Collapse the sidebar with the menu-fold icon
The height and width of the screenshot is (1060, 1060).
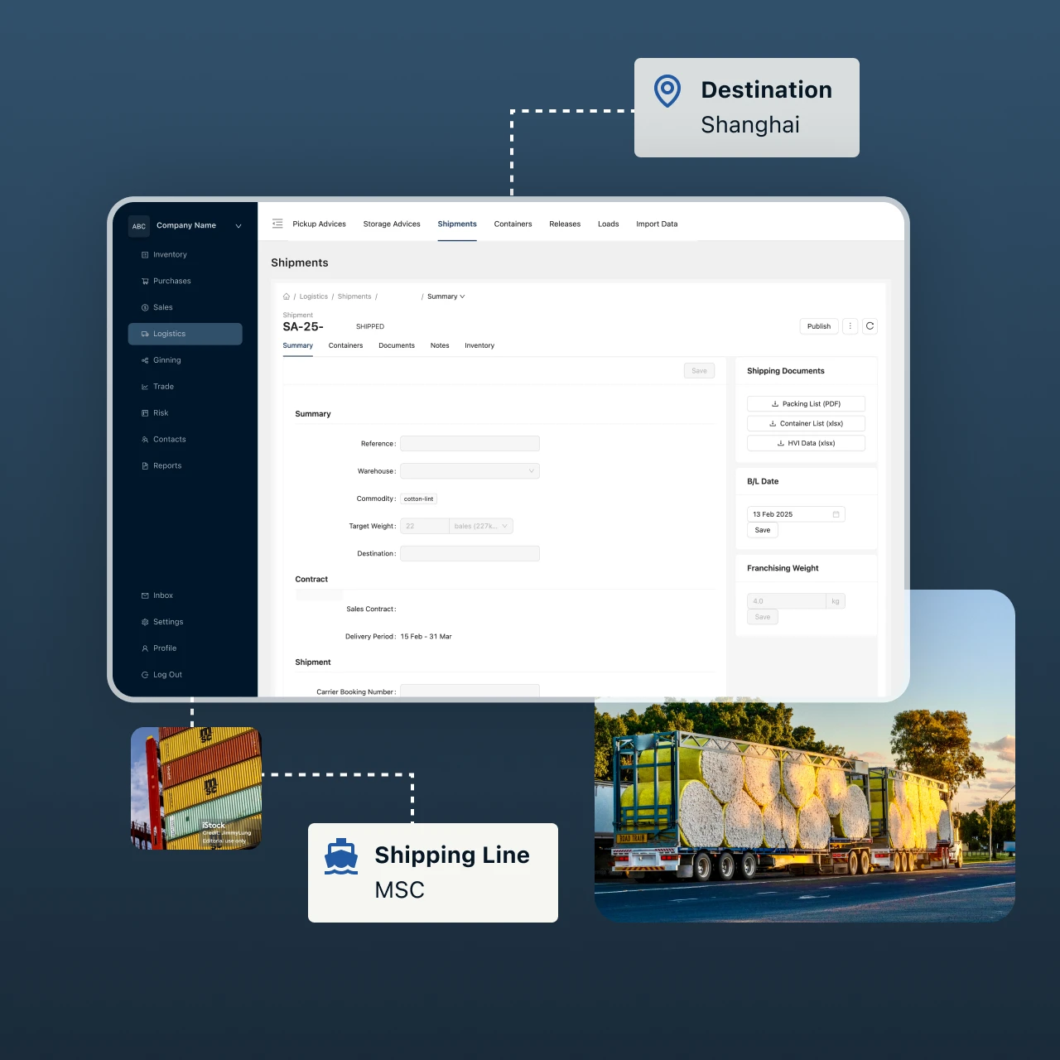277,224
